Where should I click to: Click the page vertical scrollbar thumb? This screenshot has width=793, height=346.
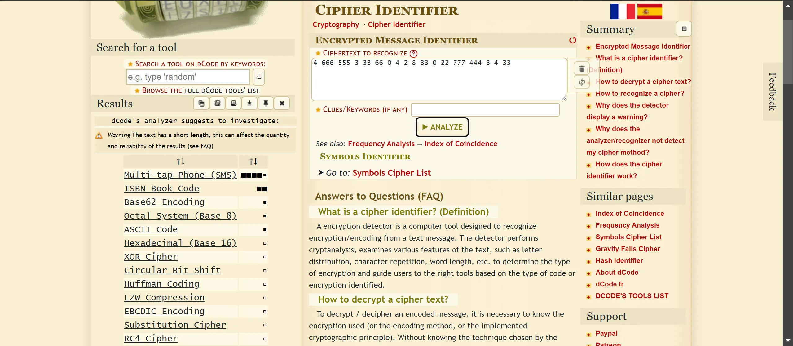(x=788, y=52)
